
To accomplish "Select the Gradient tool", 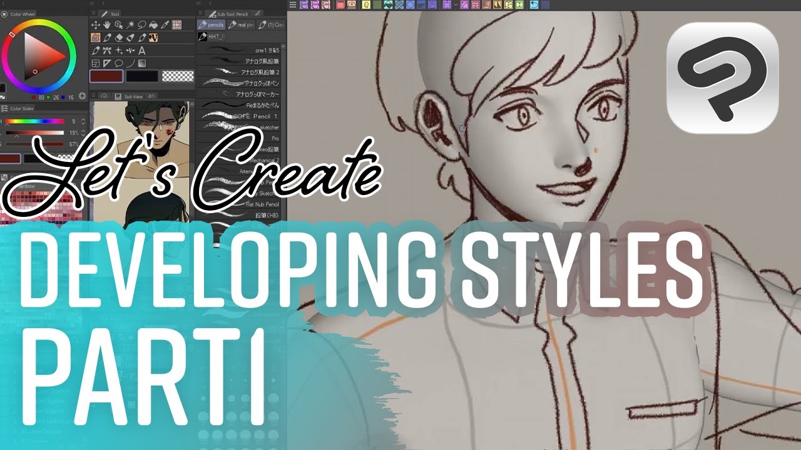I will (142, 63).
